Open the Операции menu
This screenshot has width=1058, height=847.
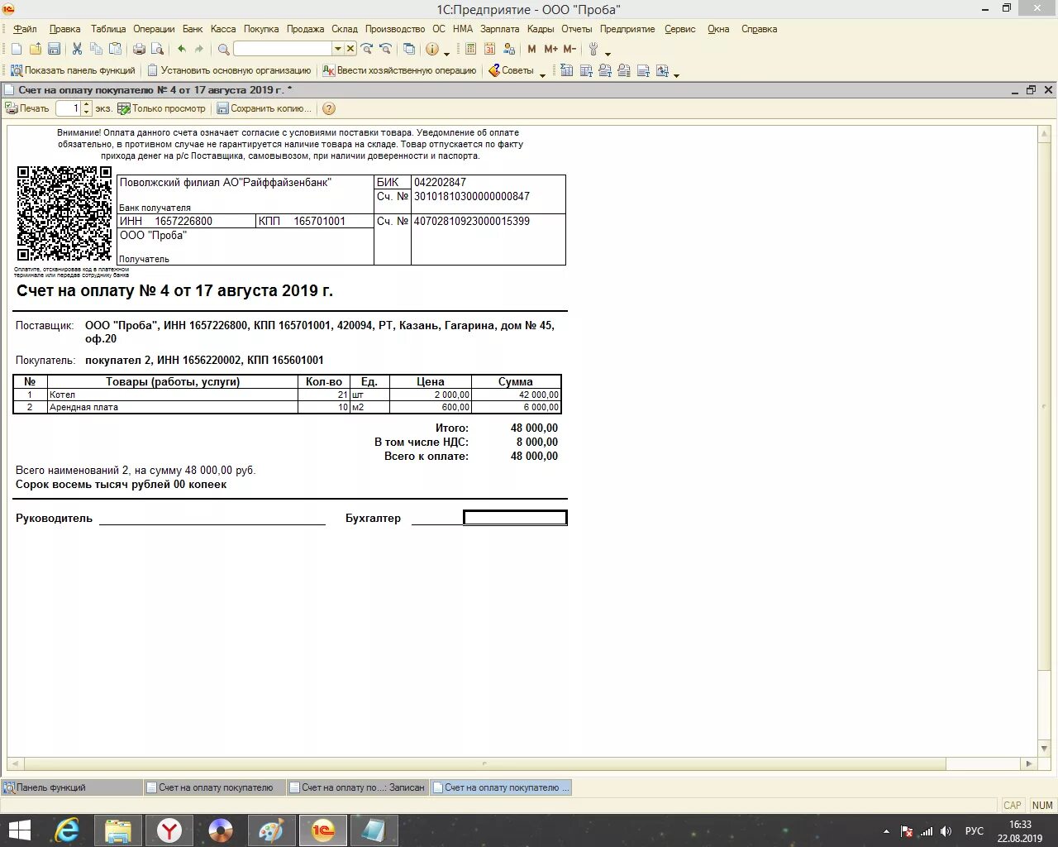154,29
